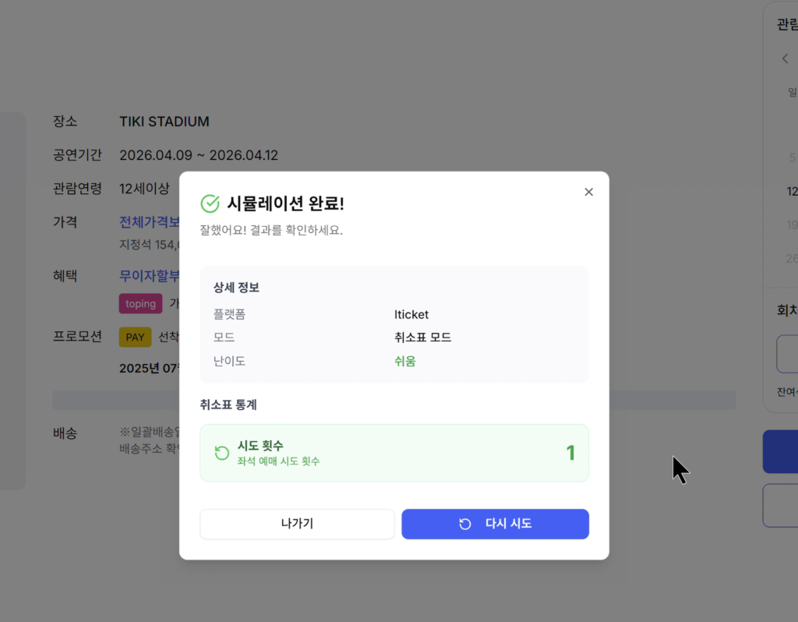Click the refresh icon in 다시 시도 button
This screenshot has width=798, height=622.
465,524
